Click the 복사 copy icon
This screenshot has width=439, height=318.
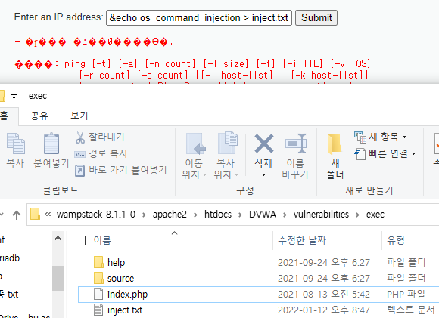pos(15,143)
